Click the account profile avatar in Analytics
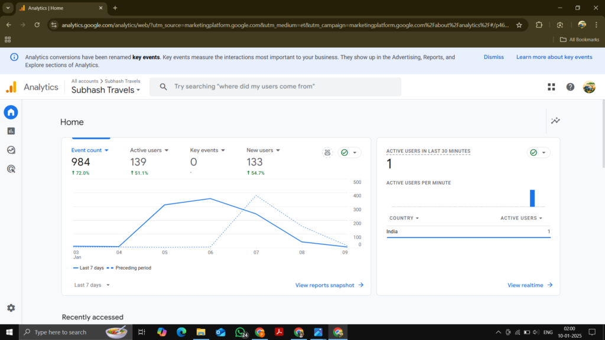The image size is (605, 340). click(x=589, y=87)
